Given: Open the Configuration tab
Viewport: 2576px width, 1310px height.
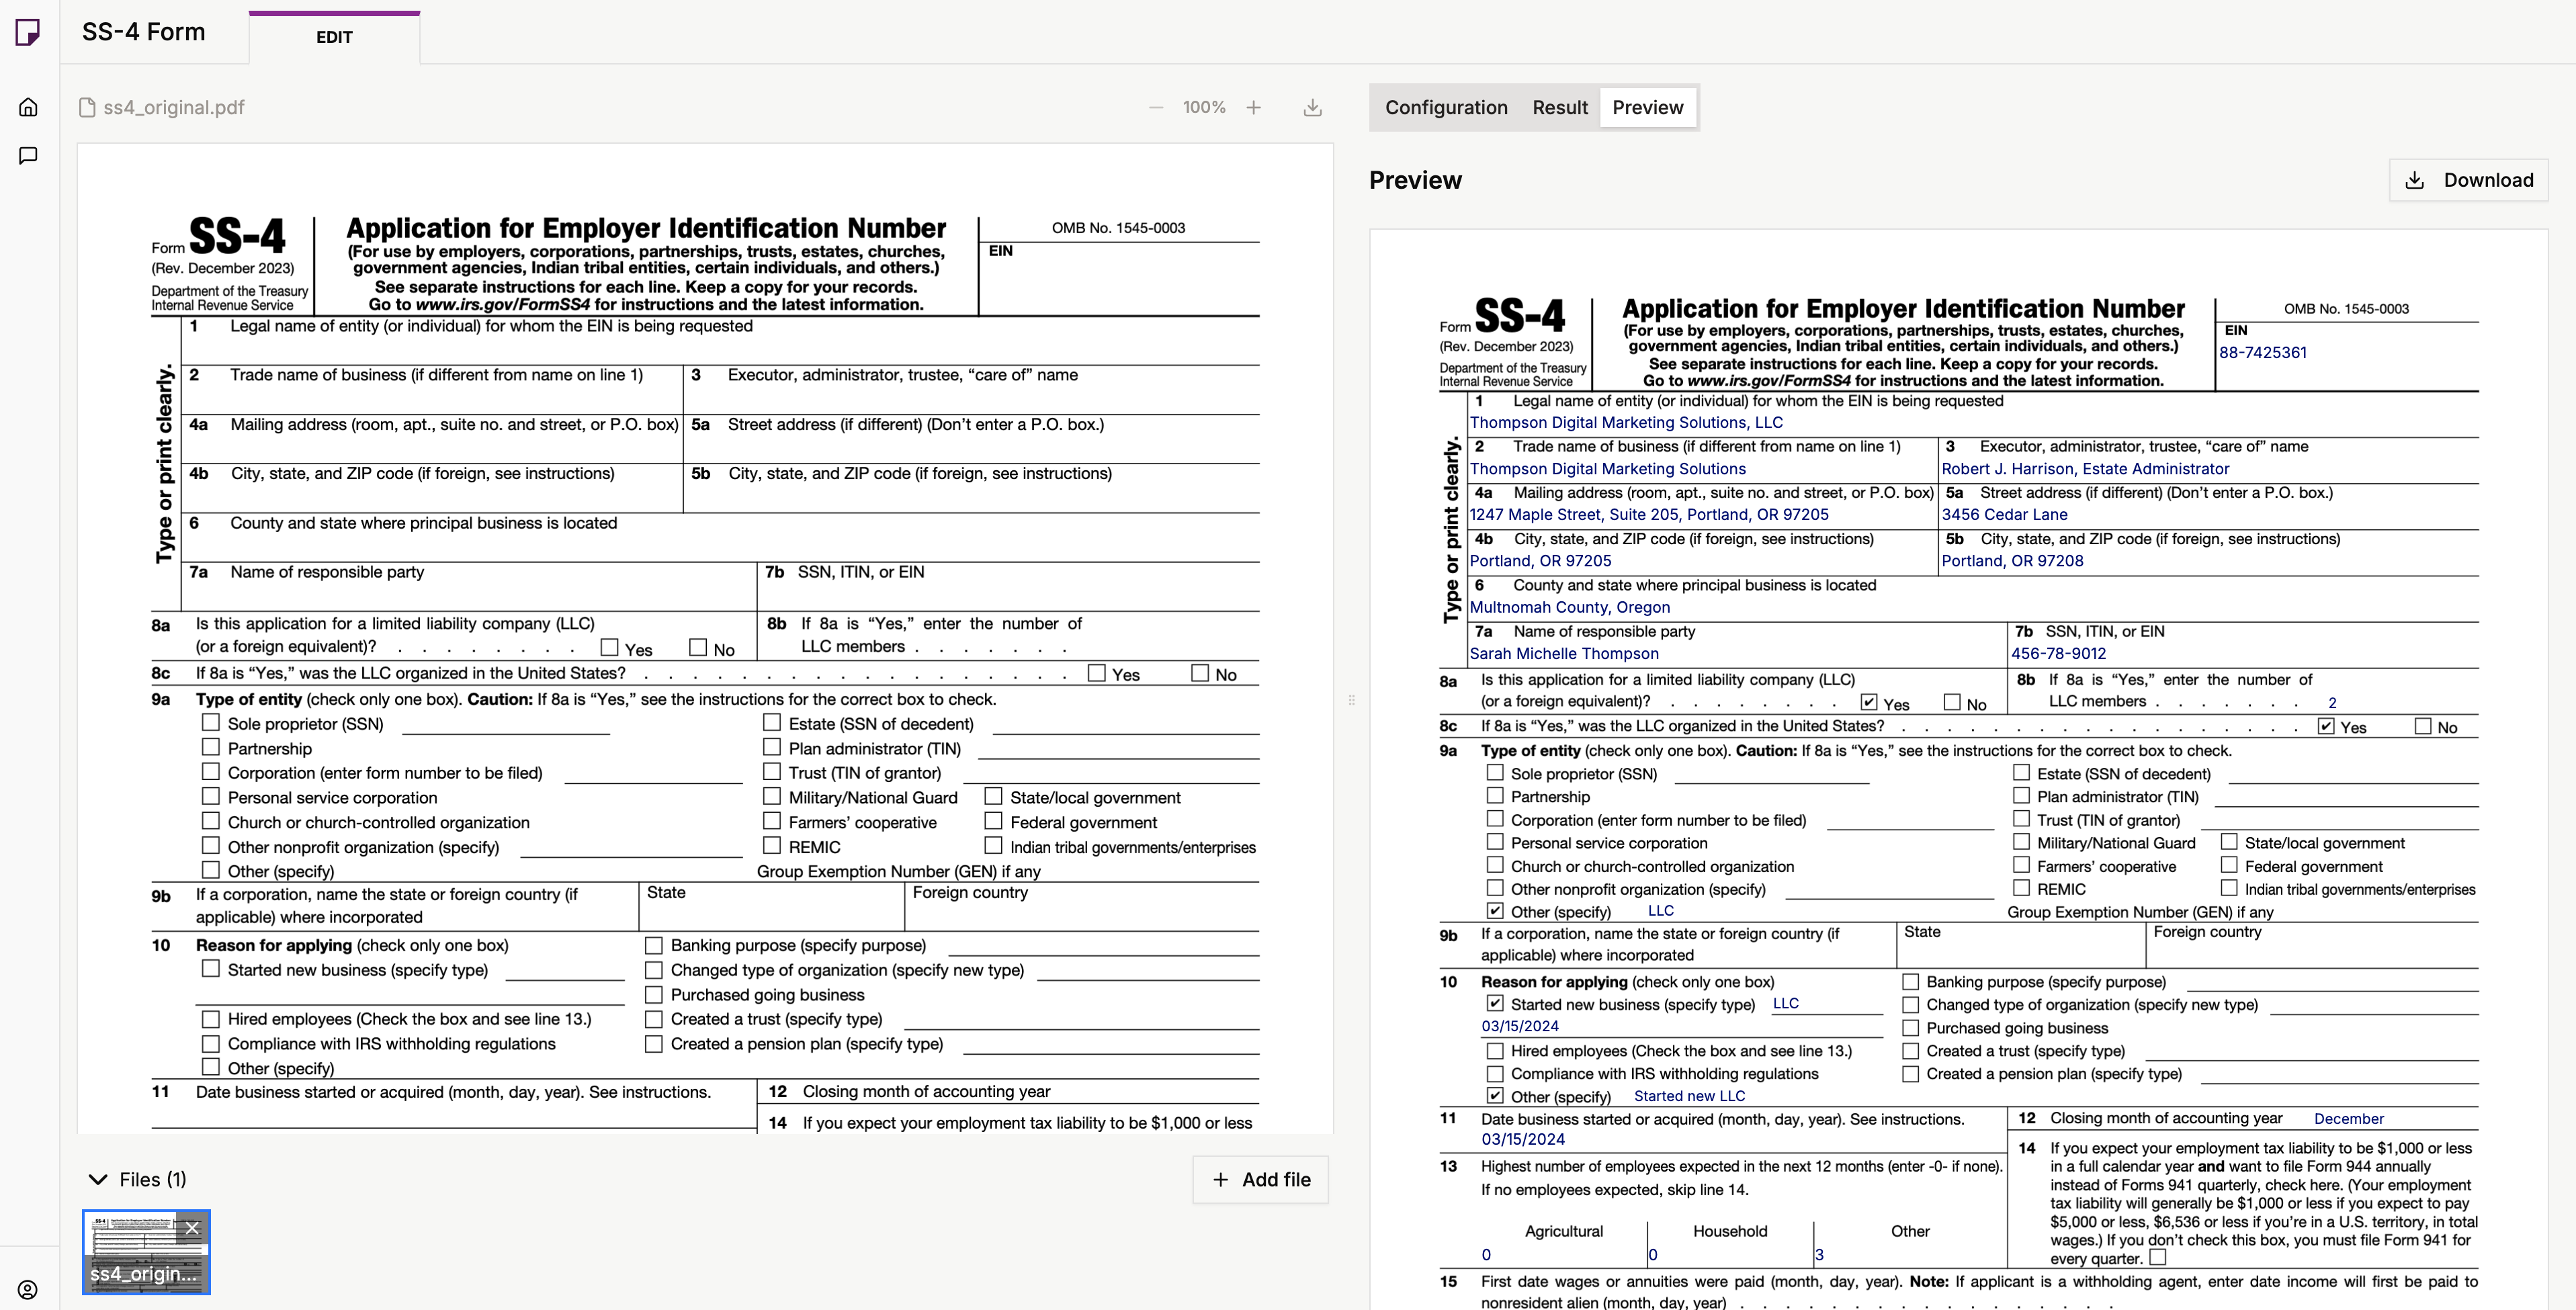Looking at the screenshot, I should 1445,107.
